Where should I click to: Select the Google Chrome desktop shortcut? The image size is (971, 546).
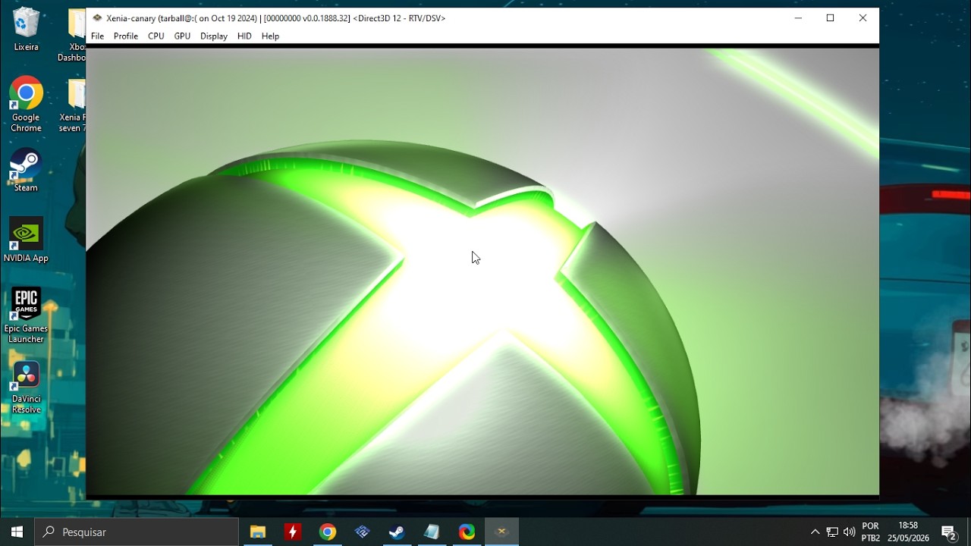tap(26, 105)
